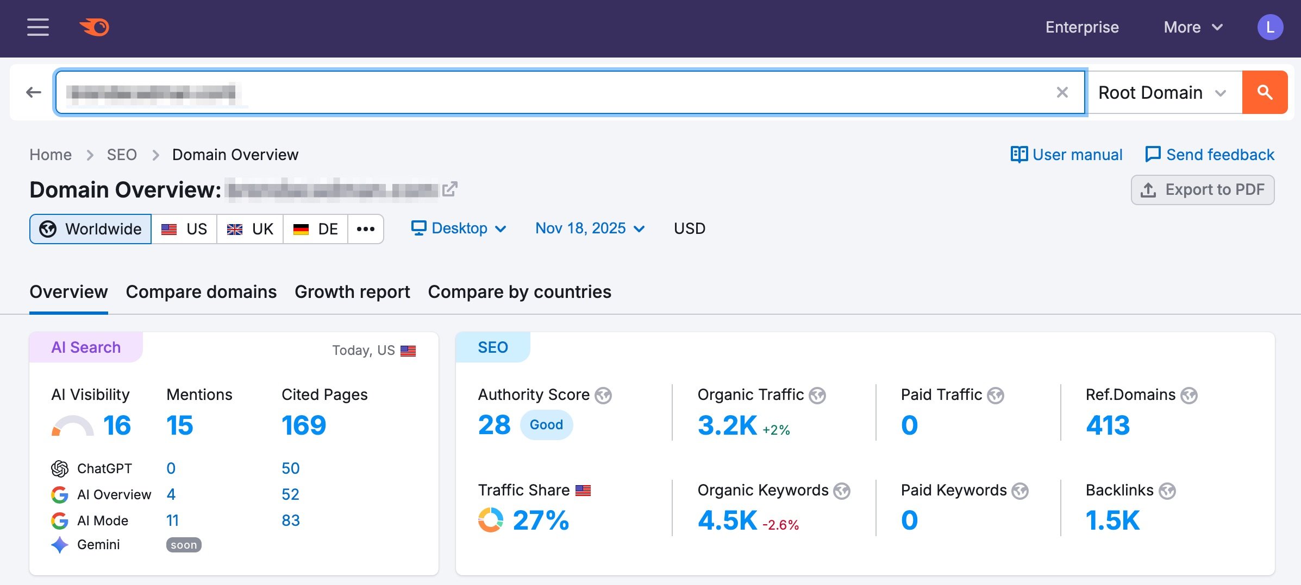1301x585 pixels.
Task: Click the User manual book icon
Action: [1018, 154]
